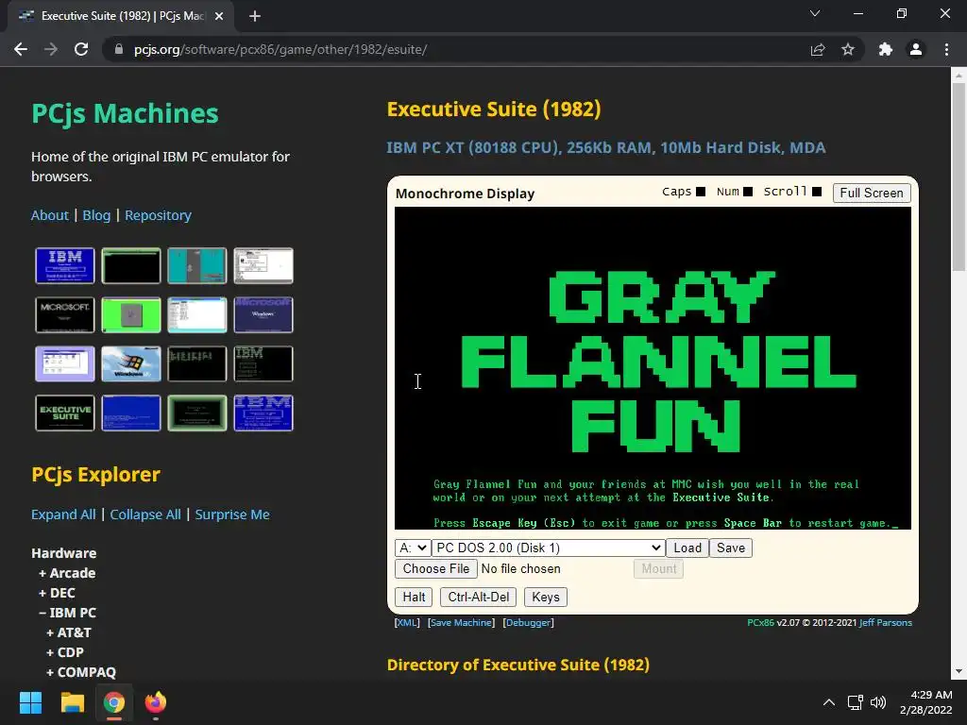The image size is (967, 725).
Task: Click the Choose File button
Action: point(436,568)
